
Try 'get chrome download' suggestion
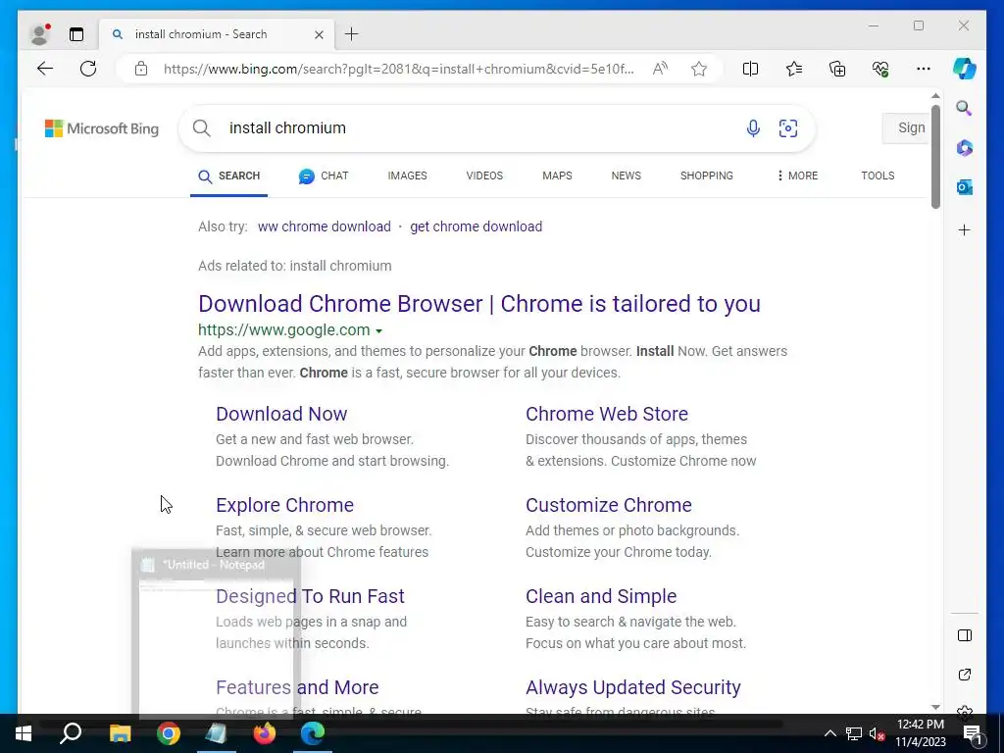pos(476,226)
